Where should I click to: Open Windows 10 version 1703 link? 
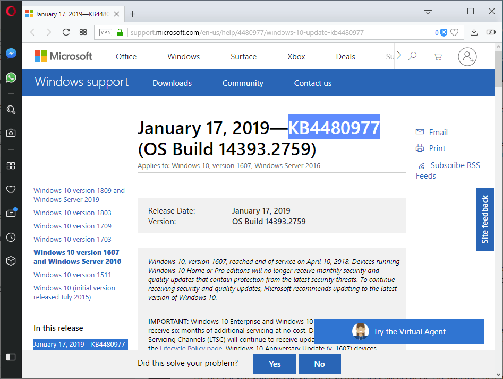tap(72, 240)
